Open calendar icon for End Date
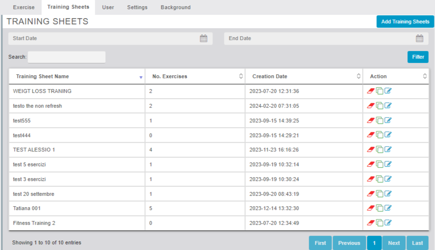This screenshot has height=250, width=435. tap(419, 39)
